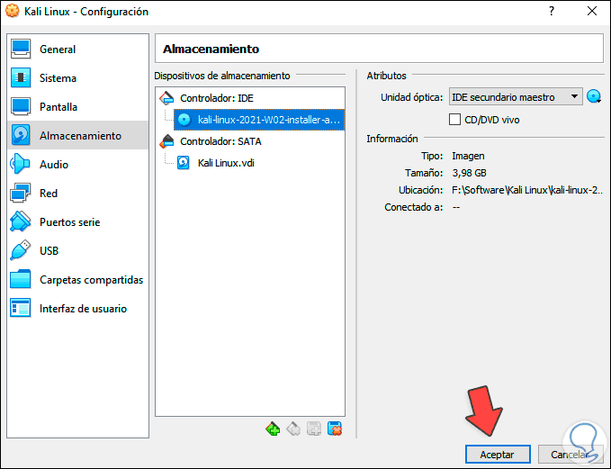Go to USB settings
The height and width of the screenshot is (469, 611).
[77, 250]
